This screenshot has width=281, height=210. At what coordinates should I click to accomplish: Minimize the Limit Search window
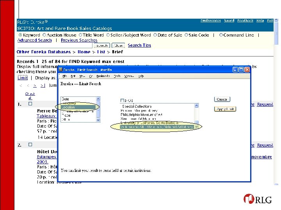(x=235, y=70)
